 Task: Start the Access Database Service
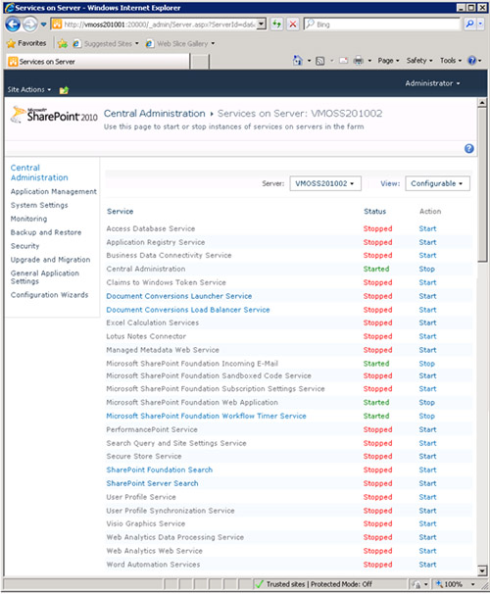427,228
